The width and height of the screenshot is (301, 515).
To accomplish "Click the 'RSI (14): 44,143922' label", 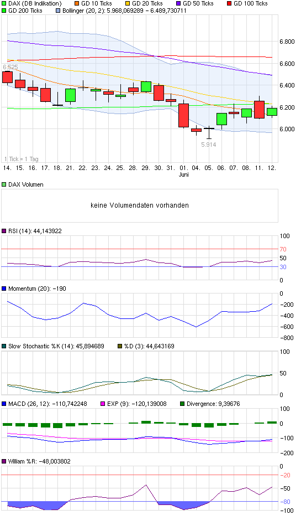I will (35, 231).
